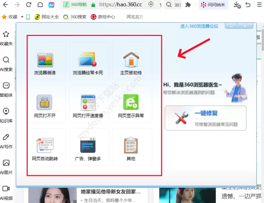Choose the 浏览器经常卡死 issue
Image resolution: width=264 pixels, height=203 pixels.
tap(88, 64)
